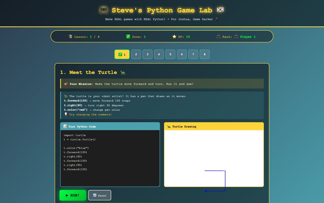This screenshot has height=203, width=324.
Task: Click the refresh icon on Reset button
Action: (x=95, y=195)
